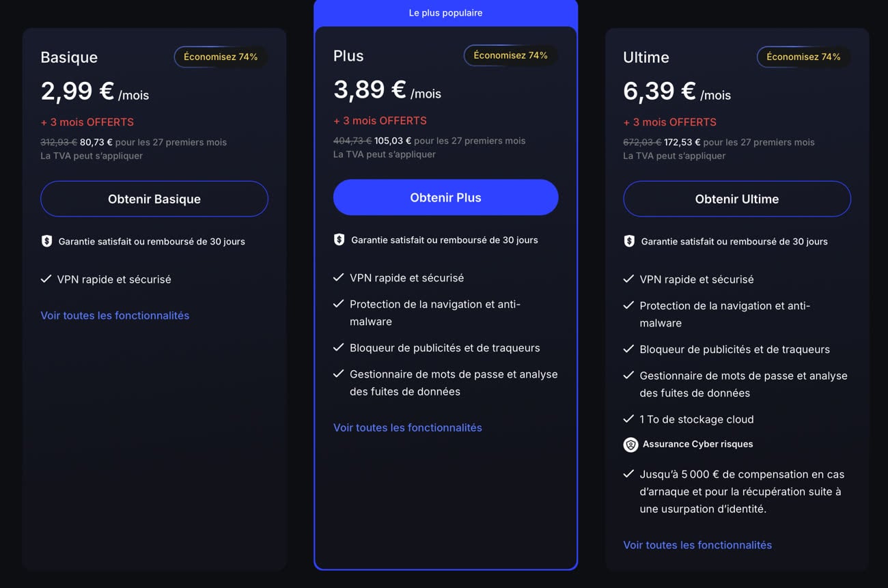Image resolution: width=888 pixels, height=588 pixels.
Task: Open Voir toutes les fonctionnalités under Plus
Action: [x=407, y=428]
